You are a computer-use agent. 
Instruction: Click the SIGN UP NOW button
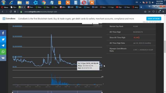pyautogui.click(x=154, y=19)
